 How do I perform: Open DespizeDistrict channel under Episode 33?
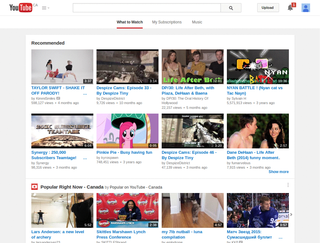click(x=113, y=98)
